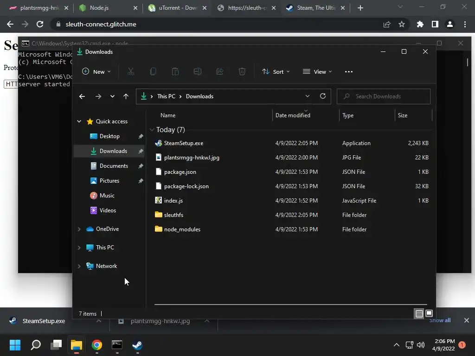Screen dimensions: 475x356
Task: Open the New dropdown in Explorer
Action: 96,72
